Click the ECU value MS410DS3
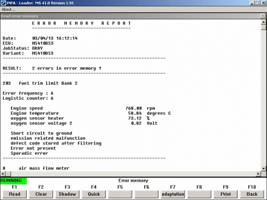 tap(43, 43)
